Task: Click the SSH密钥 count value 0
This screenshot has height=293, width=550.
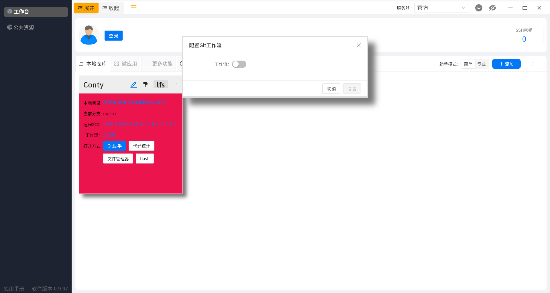Action: (524, 39)
